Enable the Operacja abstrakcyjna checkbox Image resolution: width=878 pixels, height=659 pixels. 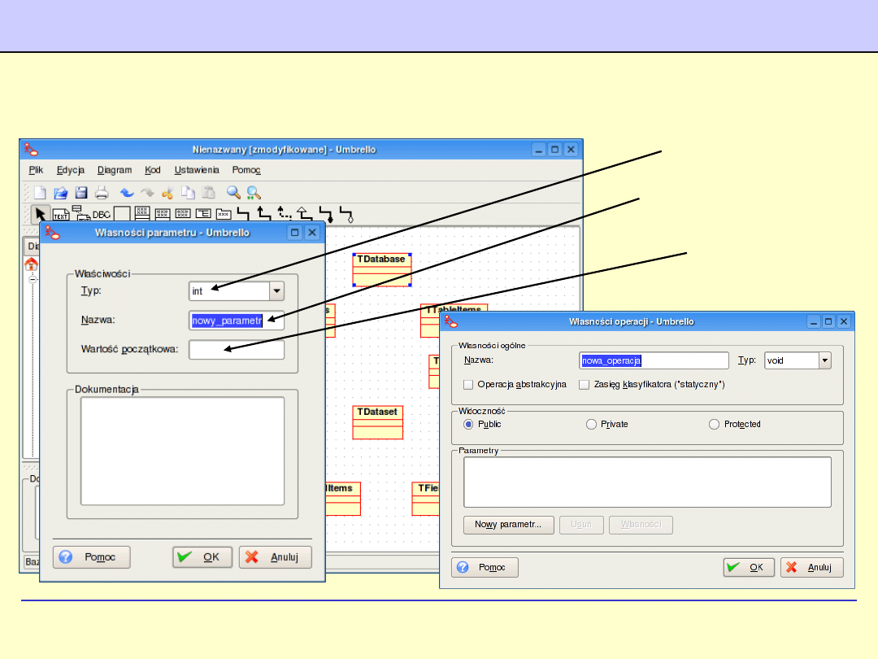pos(468,384)
